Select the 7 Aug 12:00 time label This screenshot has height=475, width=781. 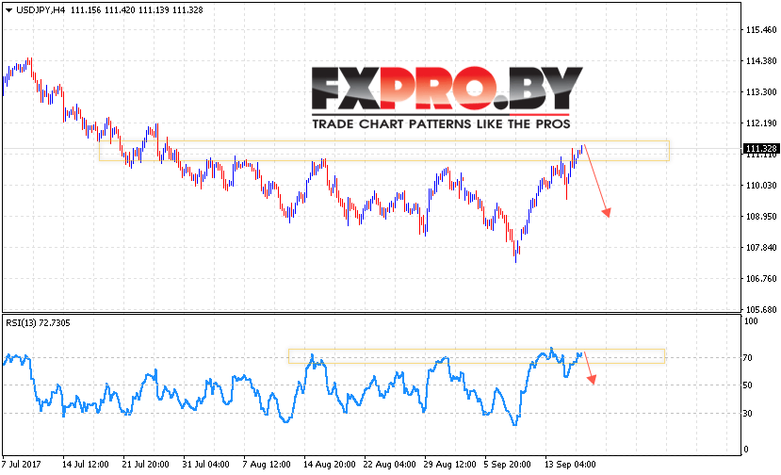coord(267,465)
